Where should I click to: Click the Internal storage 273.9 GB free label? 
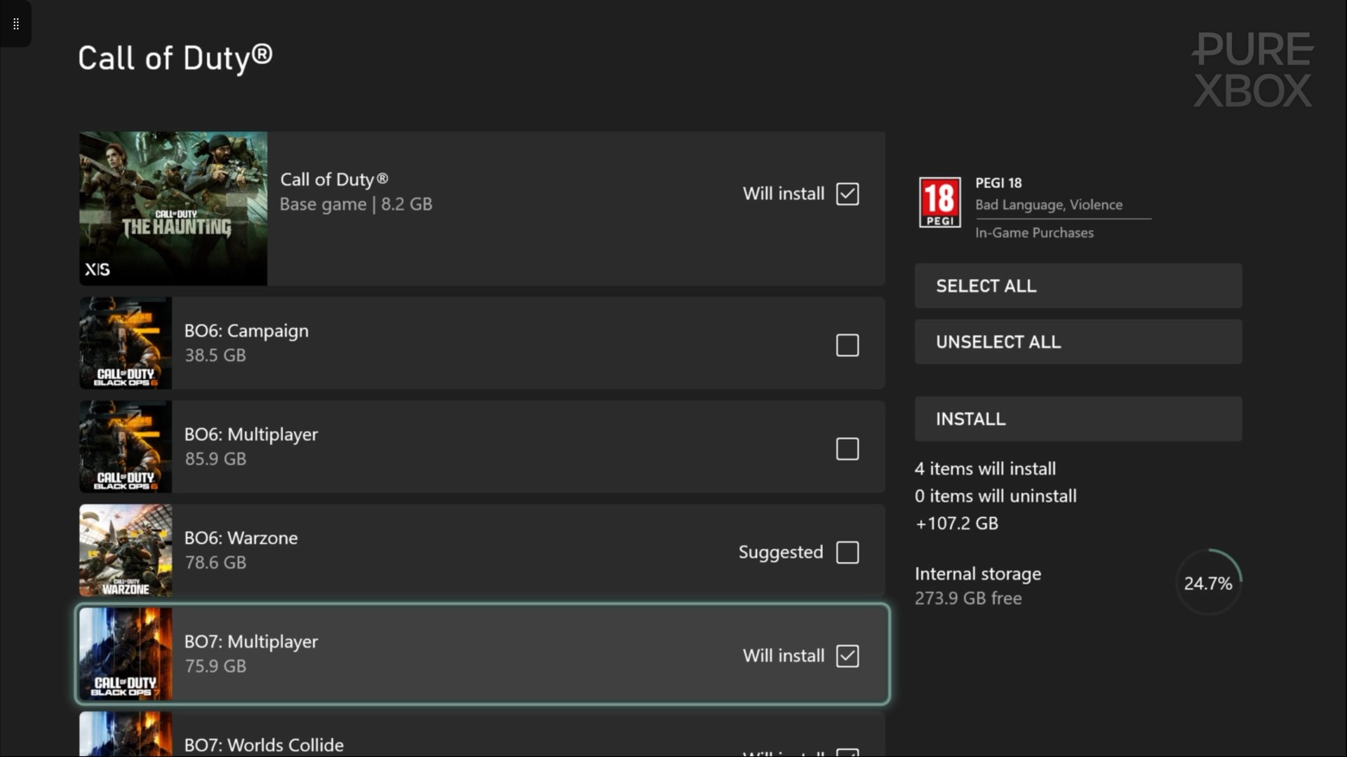(977, 586)
